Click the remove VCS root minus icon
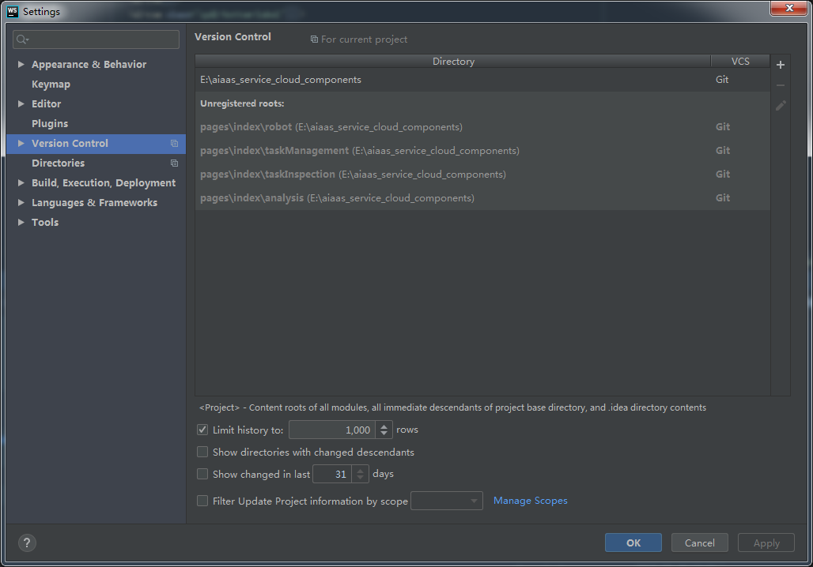 tap(781, 85)
